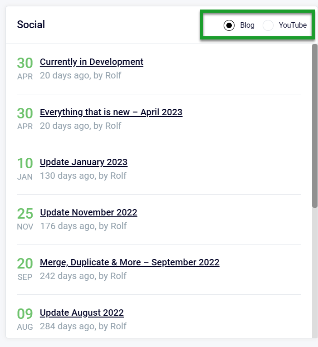Open "Merge, Duplicate & More – September 2022"
This screenshot has height=347, width=318.
(130, 262)
